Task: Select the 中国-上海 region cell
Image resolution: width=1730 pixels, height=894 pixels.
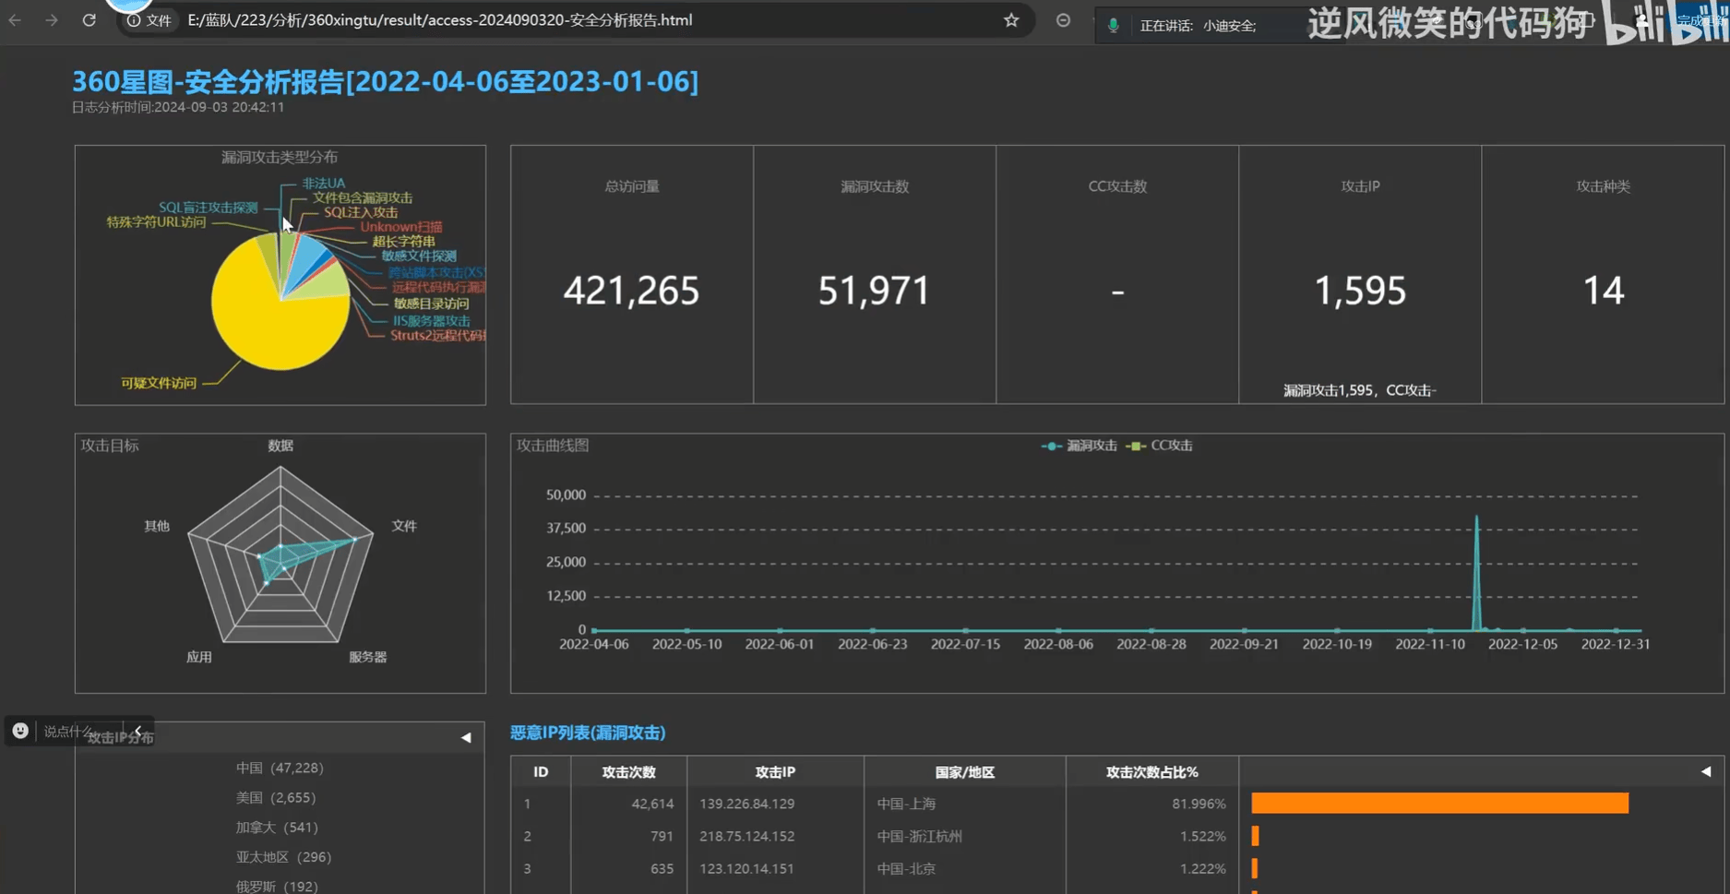Action: tap(906, 804)
